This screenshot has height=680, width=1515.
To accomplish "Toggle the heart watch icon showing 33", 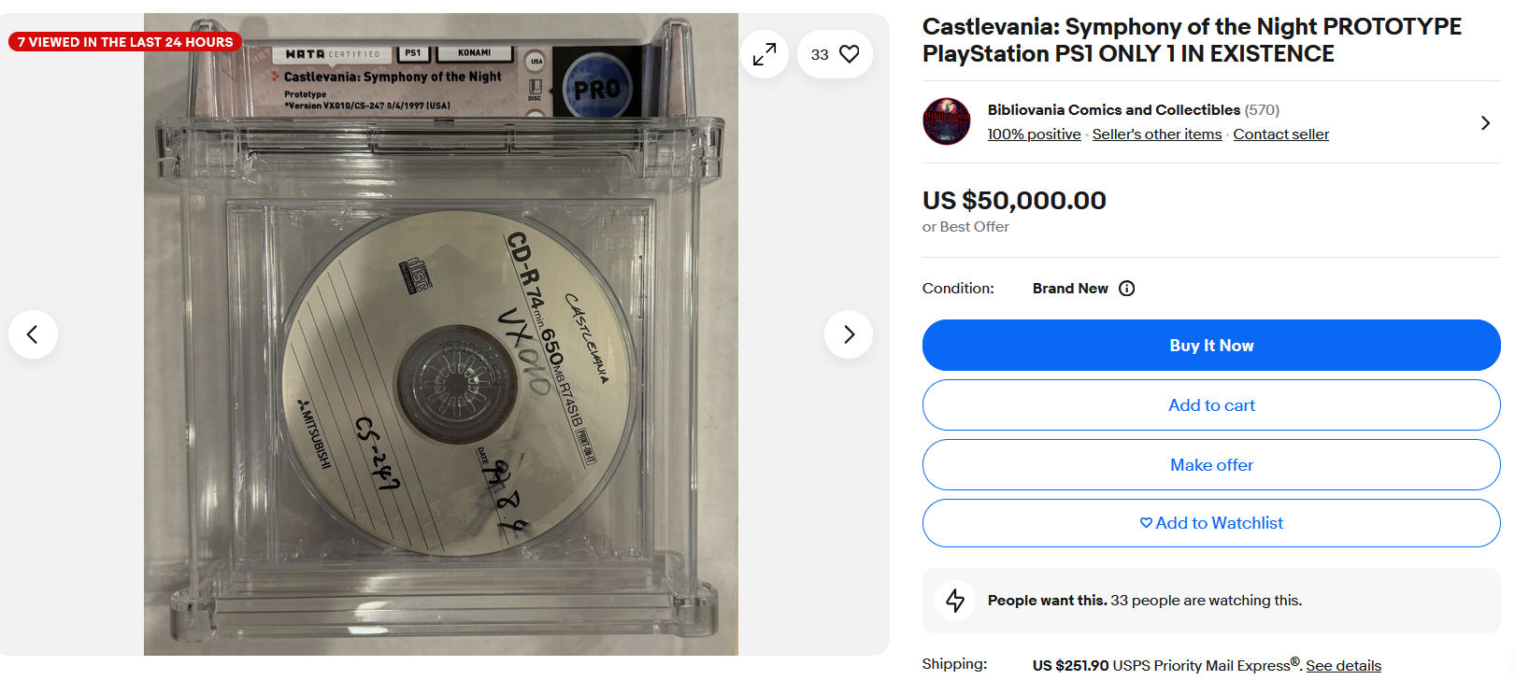I will 835,54.
